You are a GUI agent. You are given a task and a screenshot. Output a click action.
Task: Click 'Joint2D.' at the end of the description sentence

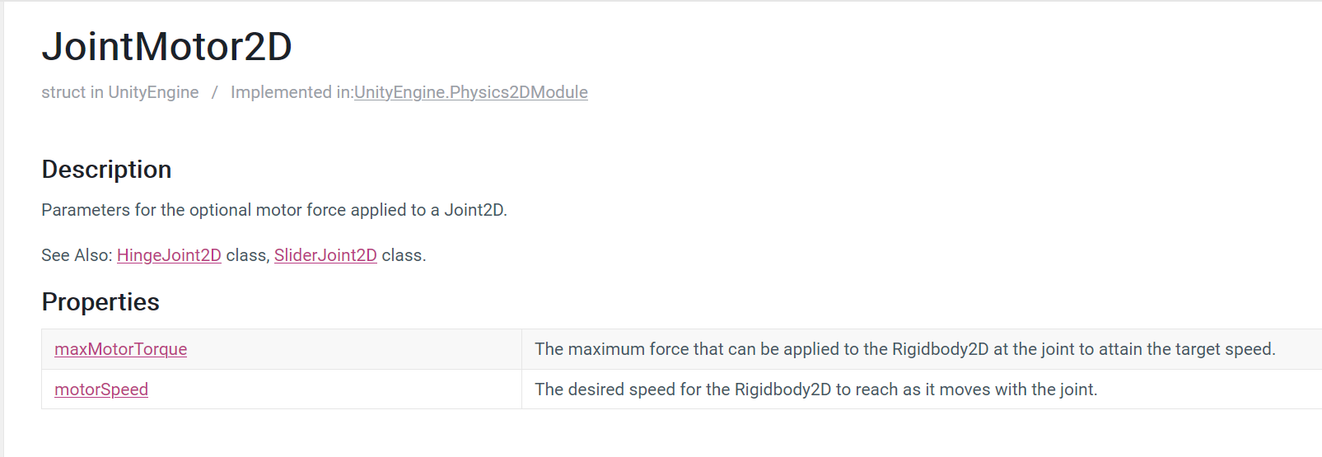pos(476,210)
